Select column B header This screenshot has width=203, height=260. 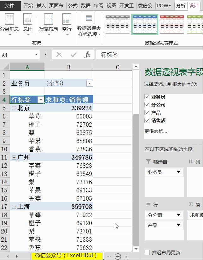pos(69,67)
